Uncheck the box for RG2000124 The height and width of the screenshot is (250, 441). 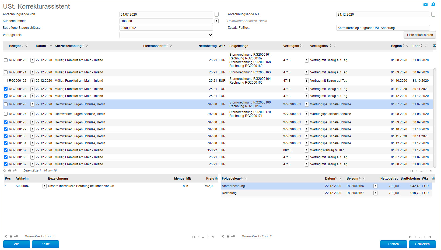pos(6,96)
